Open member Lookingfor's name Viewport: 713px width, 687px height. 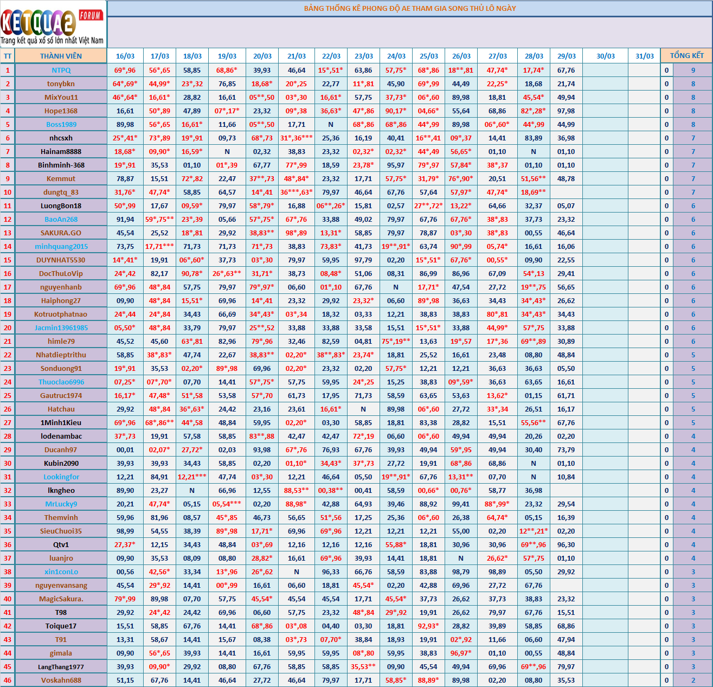coord(61,477)
